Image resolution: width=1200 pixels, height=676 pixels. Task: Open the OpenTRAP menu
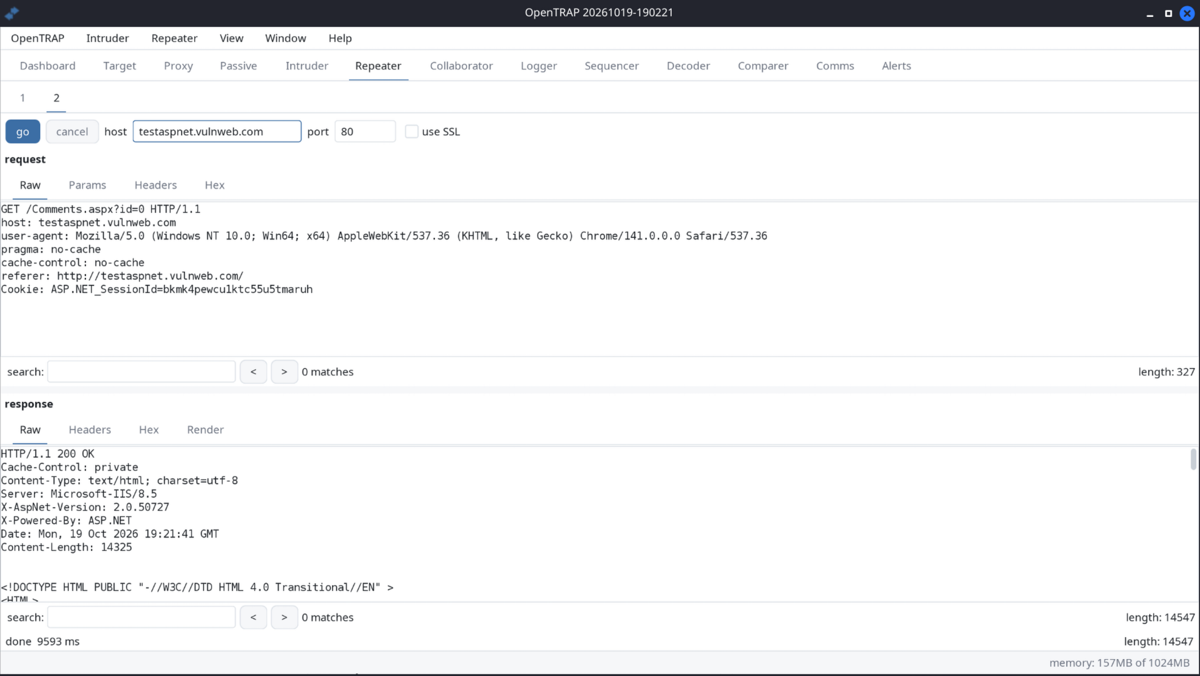(38, 38)
